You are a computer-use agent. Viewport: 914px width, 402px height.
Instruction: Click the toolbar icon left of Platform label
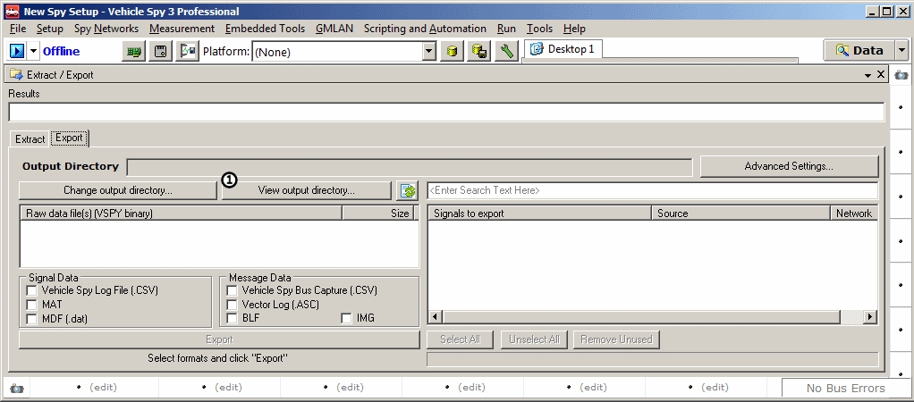point(187,52)
